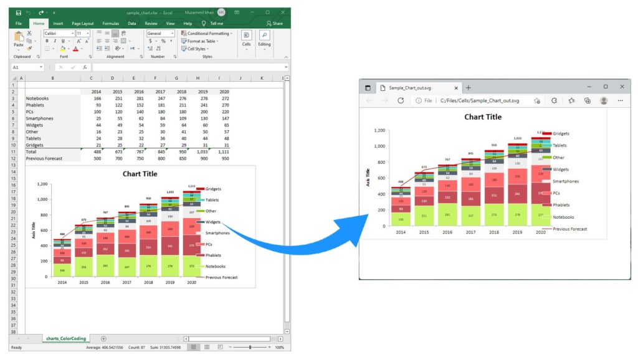This screenshot has width=638, height=359.
Task: Open the Cell Styles gallery
Action: tap(196, 49)
